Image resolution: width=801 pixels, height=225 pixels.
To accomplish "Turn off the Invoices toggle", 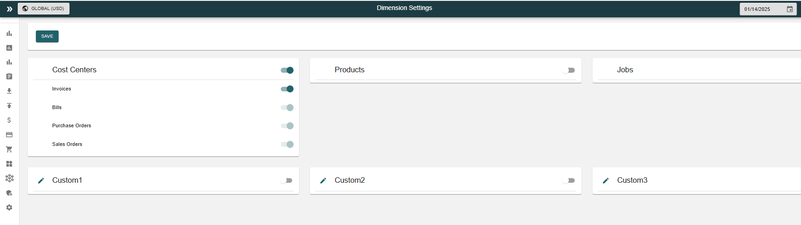I will [x=287, y=89].
